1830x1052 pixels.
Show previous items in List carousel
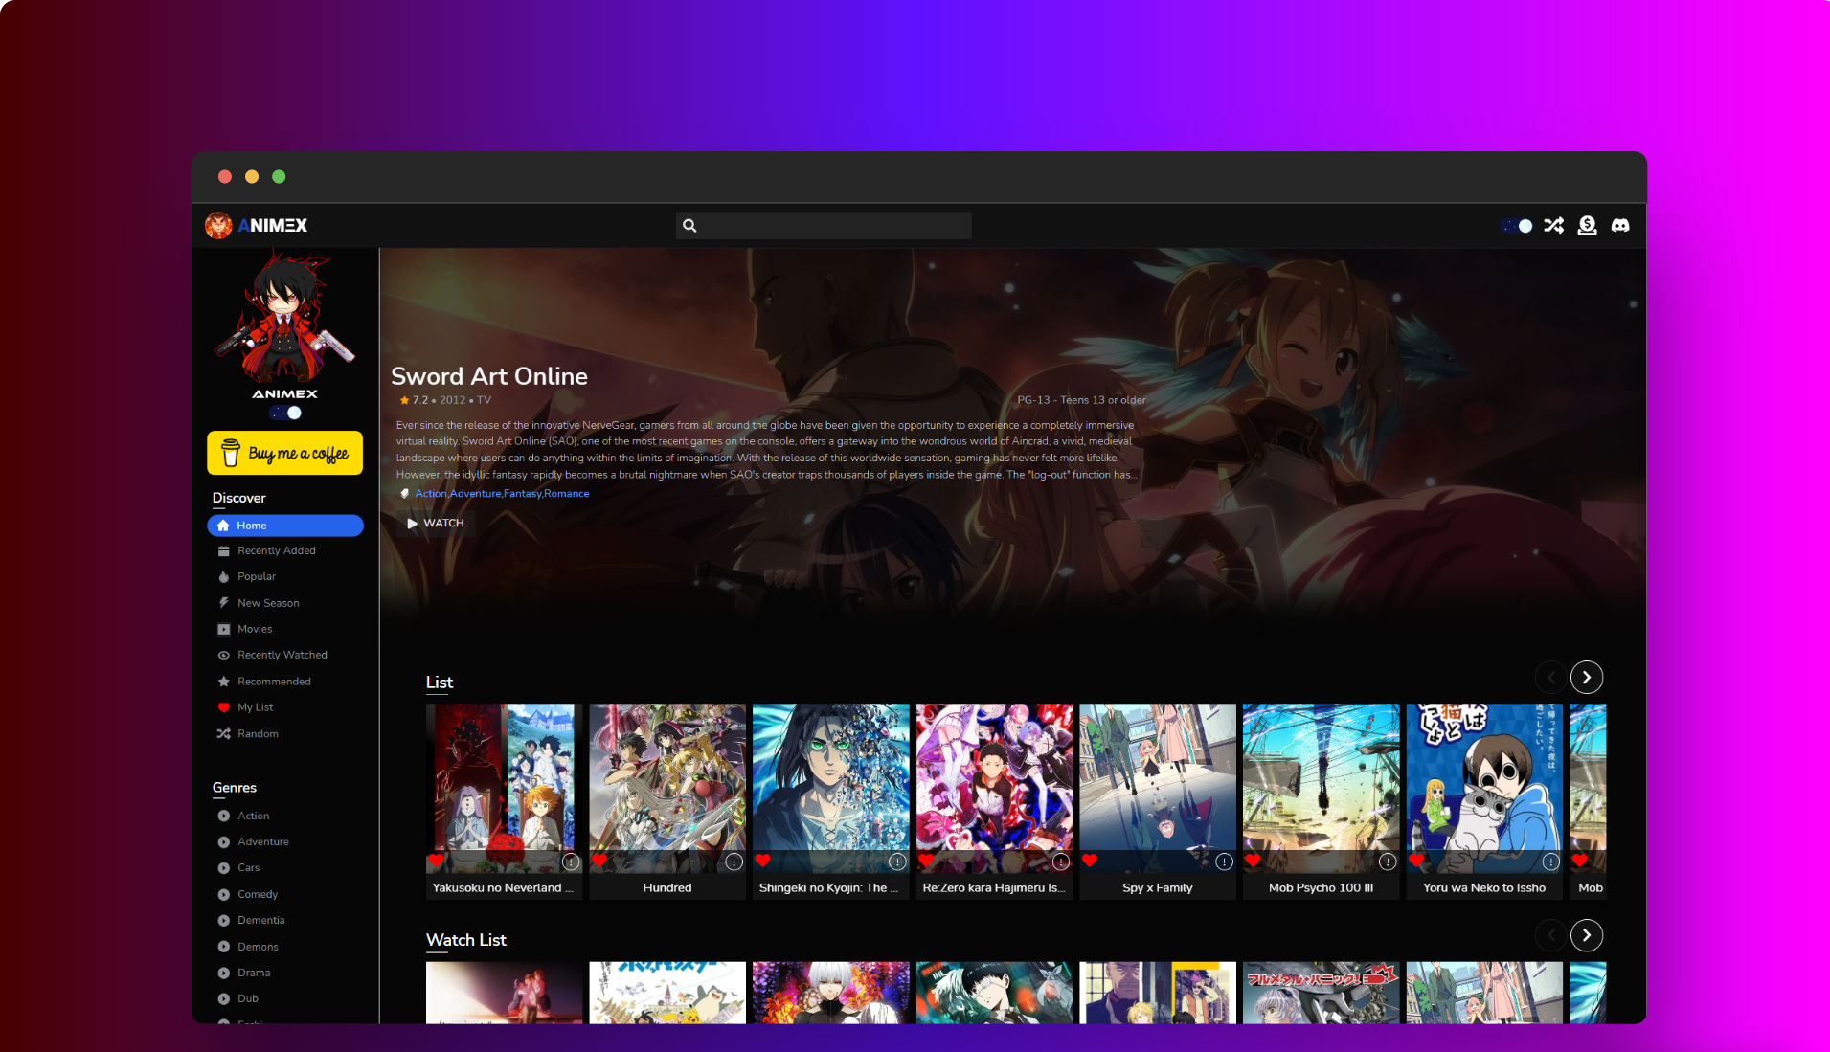tap(1550, 678)
